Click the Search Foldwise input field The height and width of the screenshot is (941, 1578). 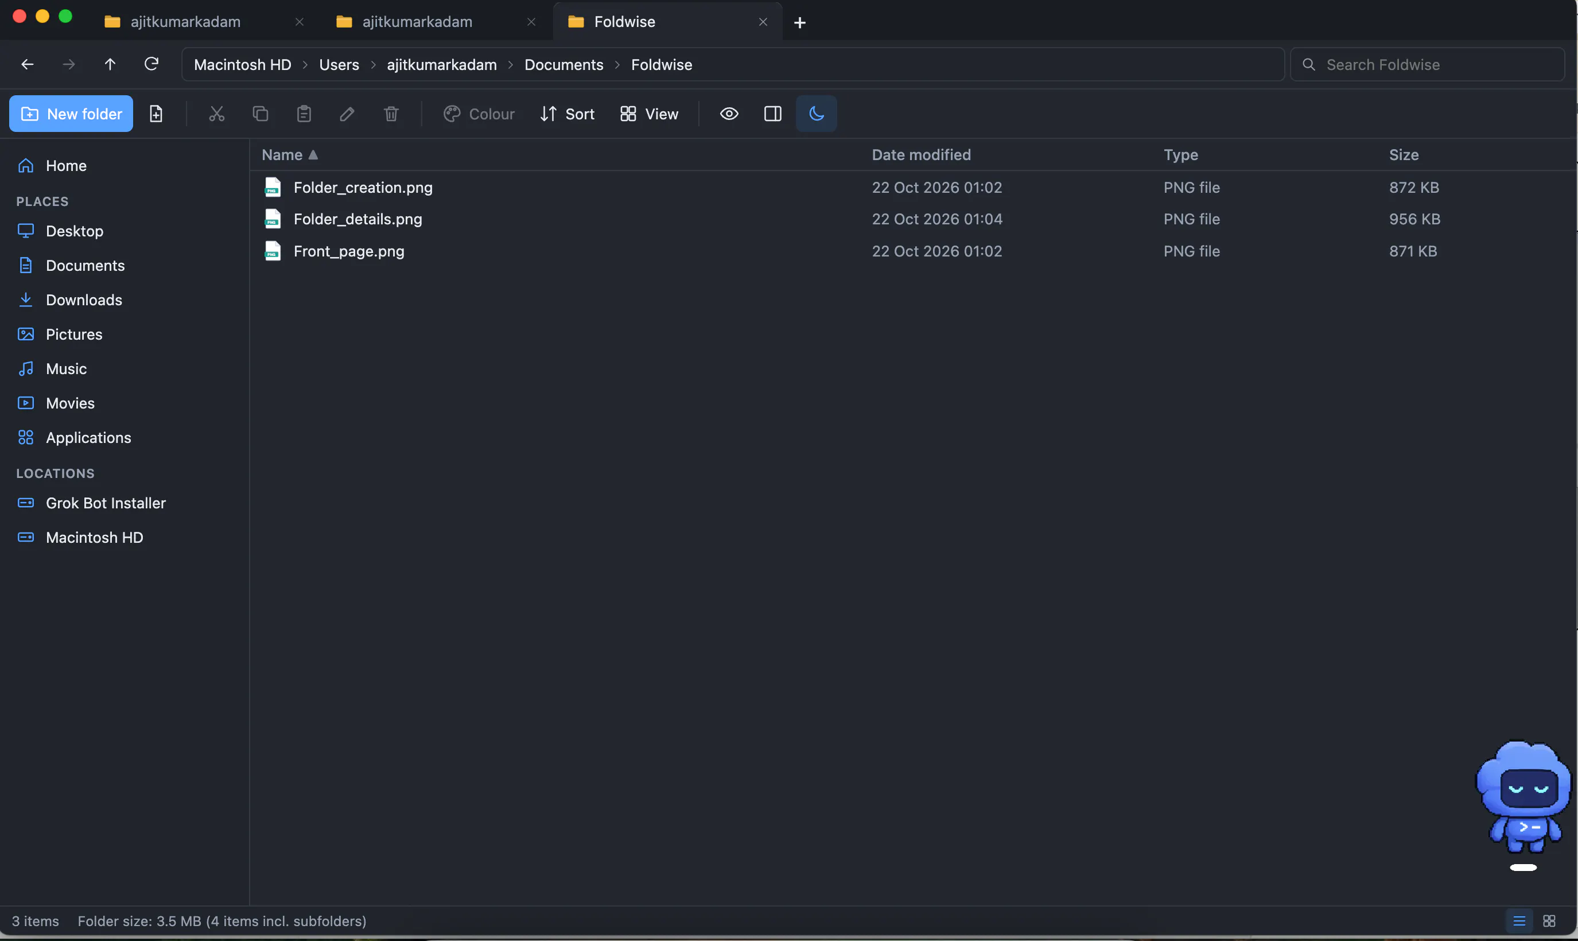tap(1428, 65)
